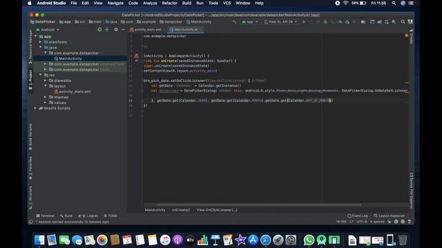The width and height of the screenshot is (442, 248).
Task: Click the Make Project hammer icon
Action: (234, 21)
